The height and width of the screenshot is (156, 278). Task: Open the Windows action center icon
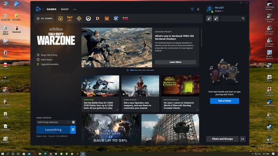[274, 154]
